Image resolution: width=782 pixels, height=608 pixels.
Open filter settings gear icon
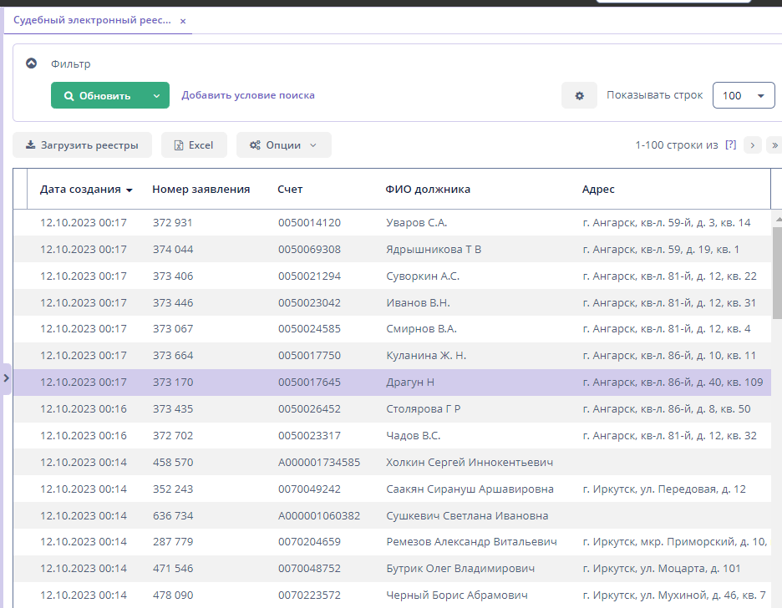[x=579, y=96]
